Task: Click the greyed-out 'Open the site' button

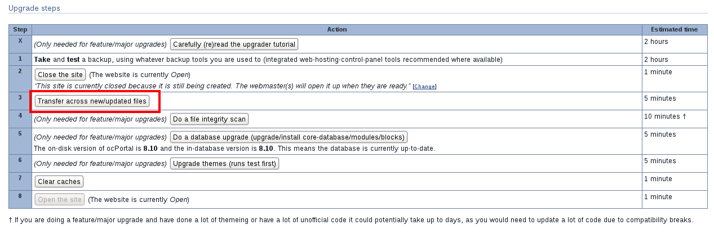Action: 60,199
